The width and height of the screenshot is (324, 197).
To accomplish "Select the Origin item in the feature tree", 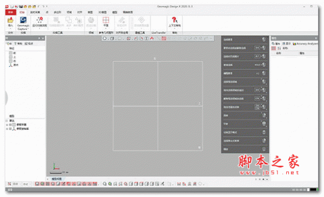I will tap(13, 65).
